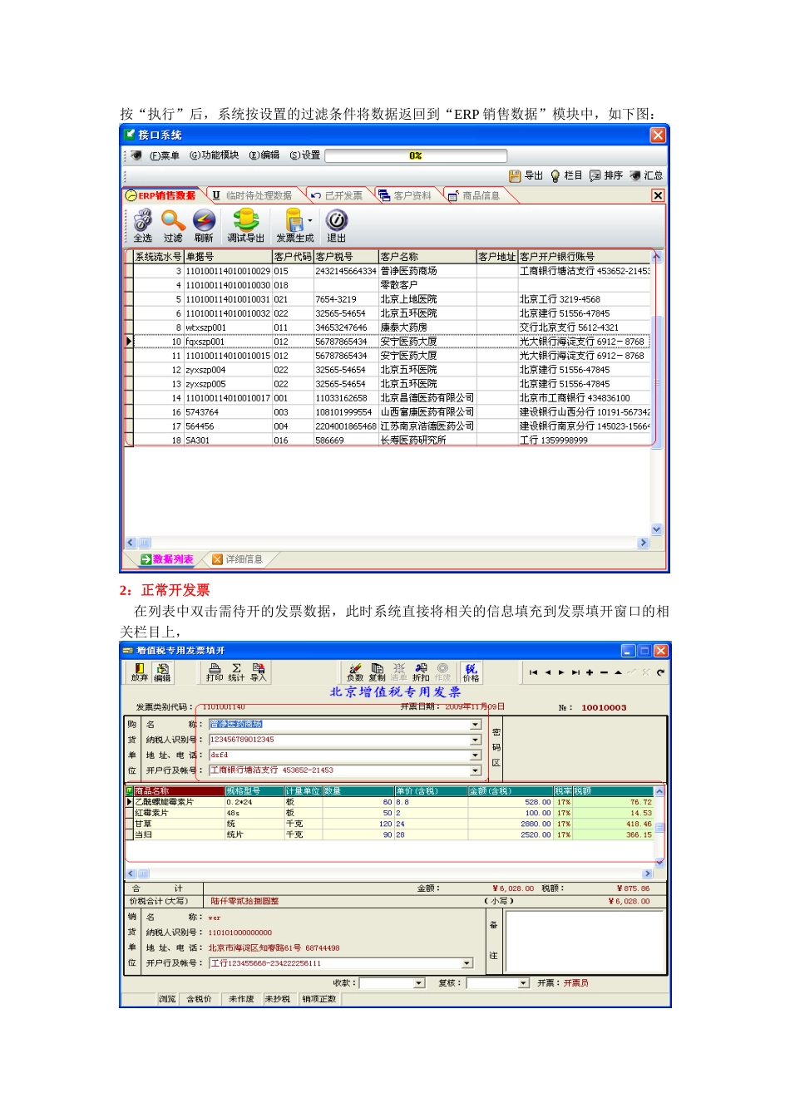
Task: Click the 折扣 discount icon
Action: (x=421, y=672)
